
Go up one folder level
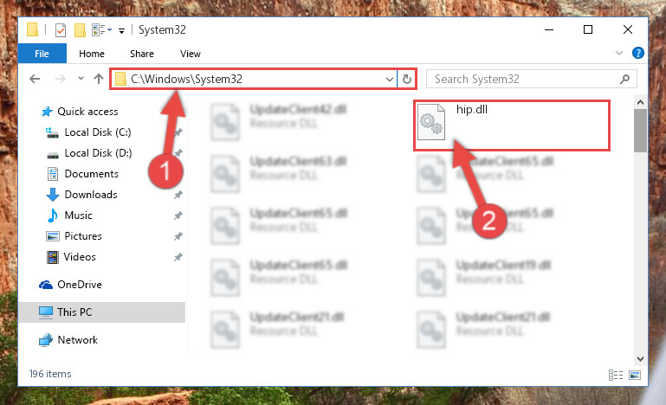(99, 79)
